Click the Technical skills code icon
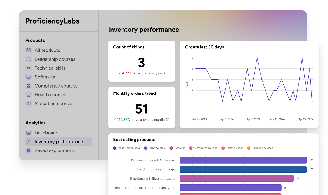The height and width of the screenshot is (195, 328). [x=28, y=68]
